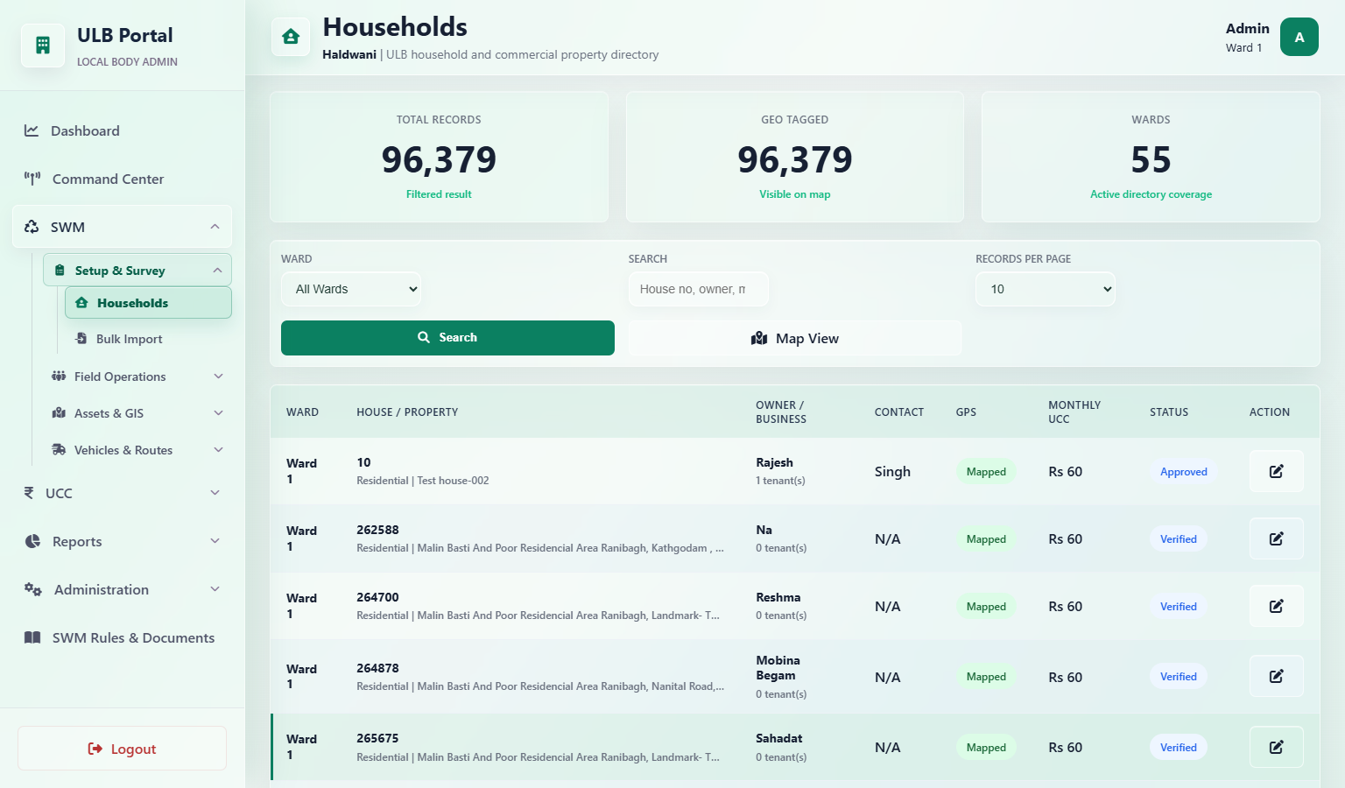Viewport: 1345px width, 788px height.
Task: Open the All Wards dropdown
Action: 351,289
